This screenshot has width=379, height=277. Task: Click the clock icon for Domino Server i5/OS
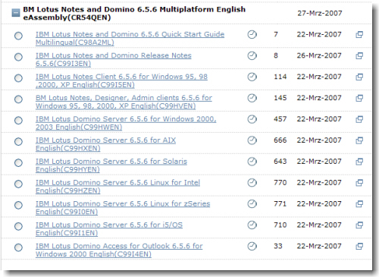252,225
